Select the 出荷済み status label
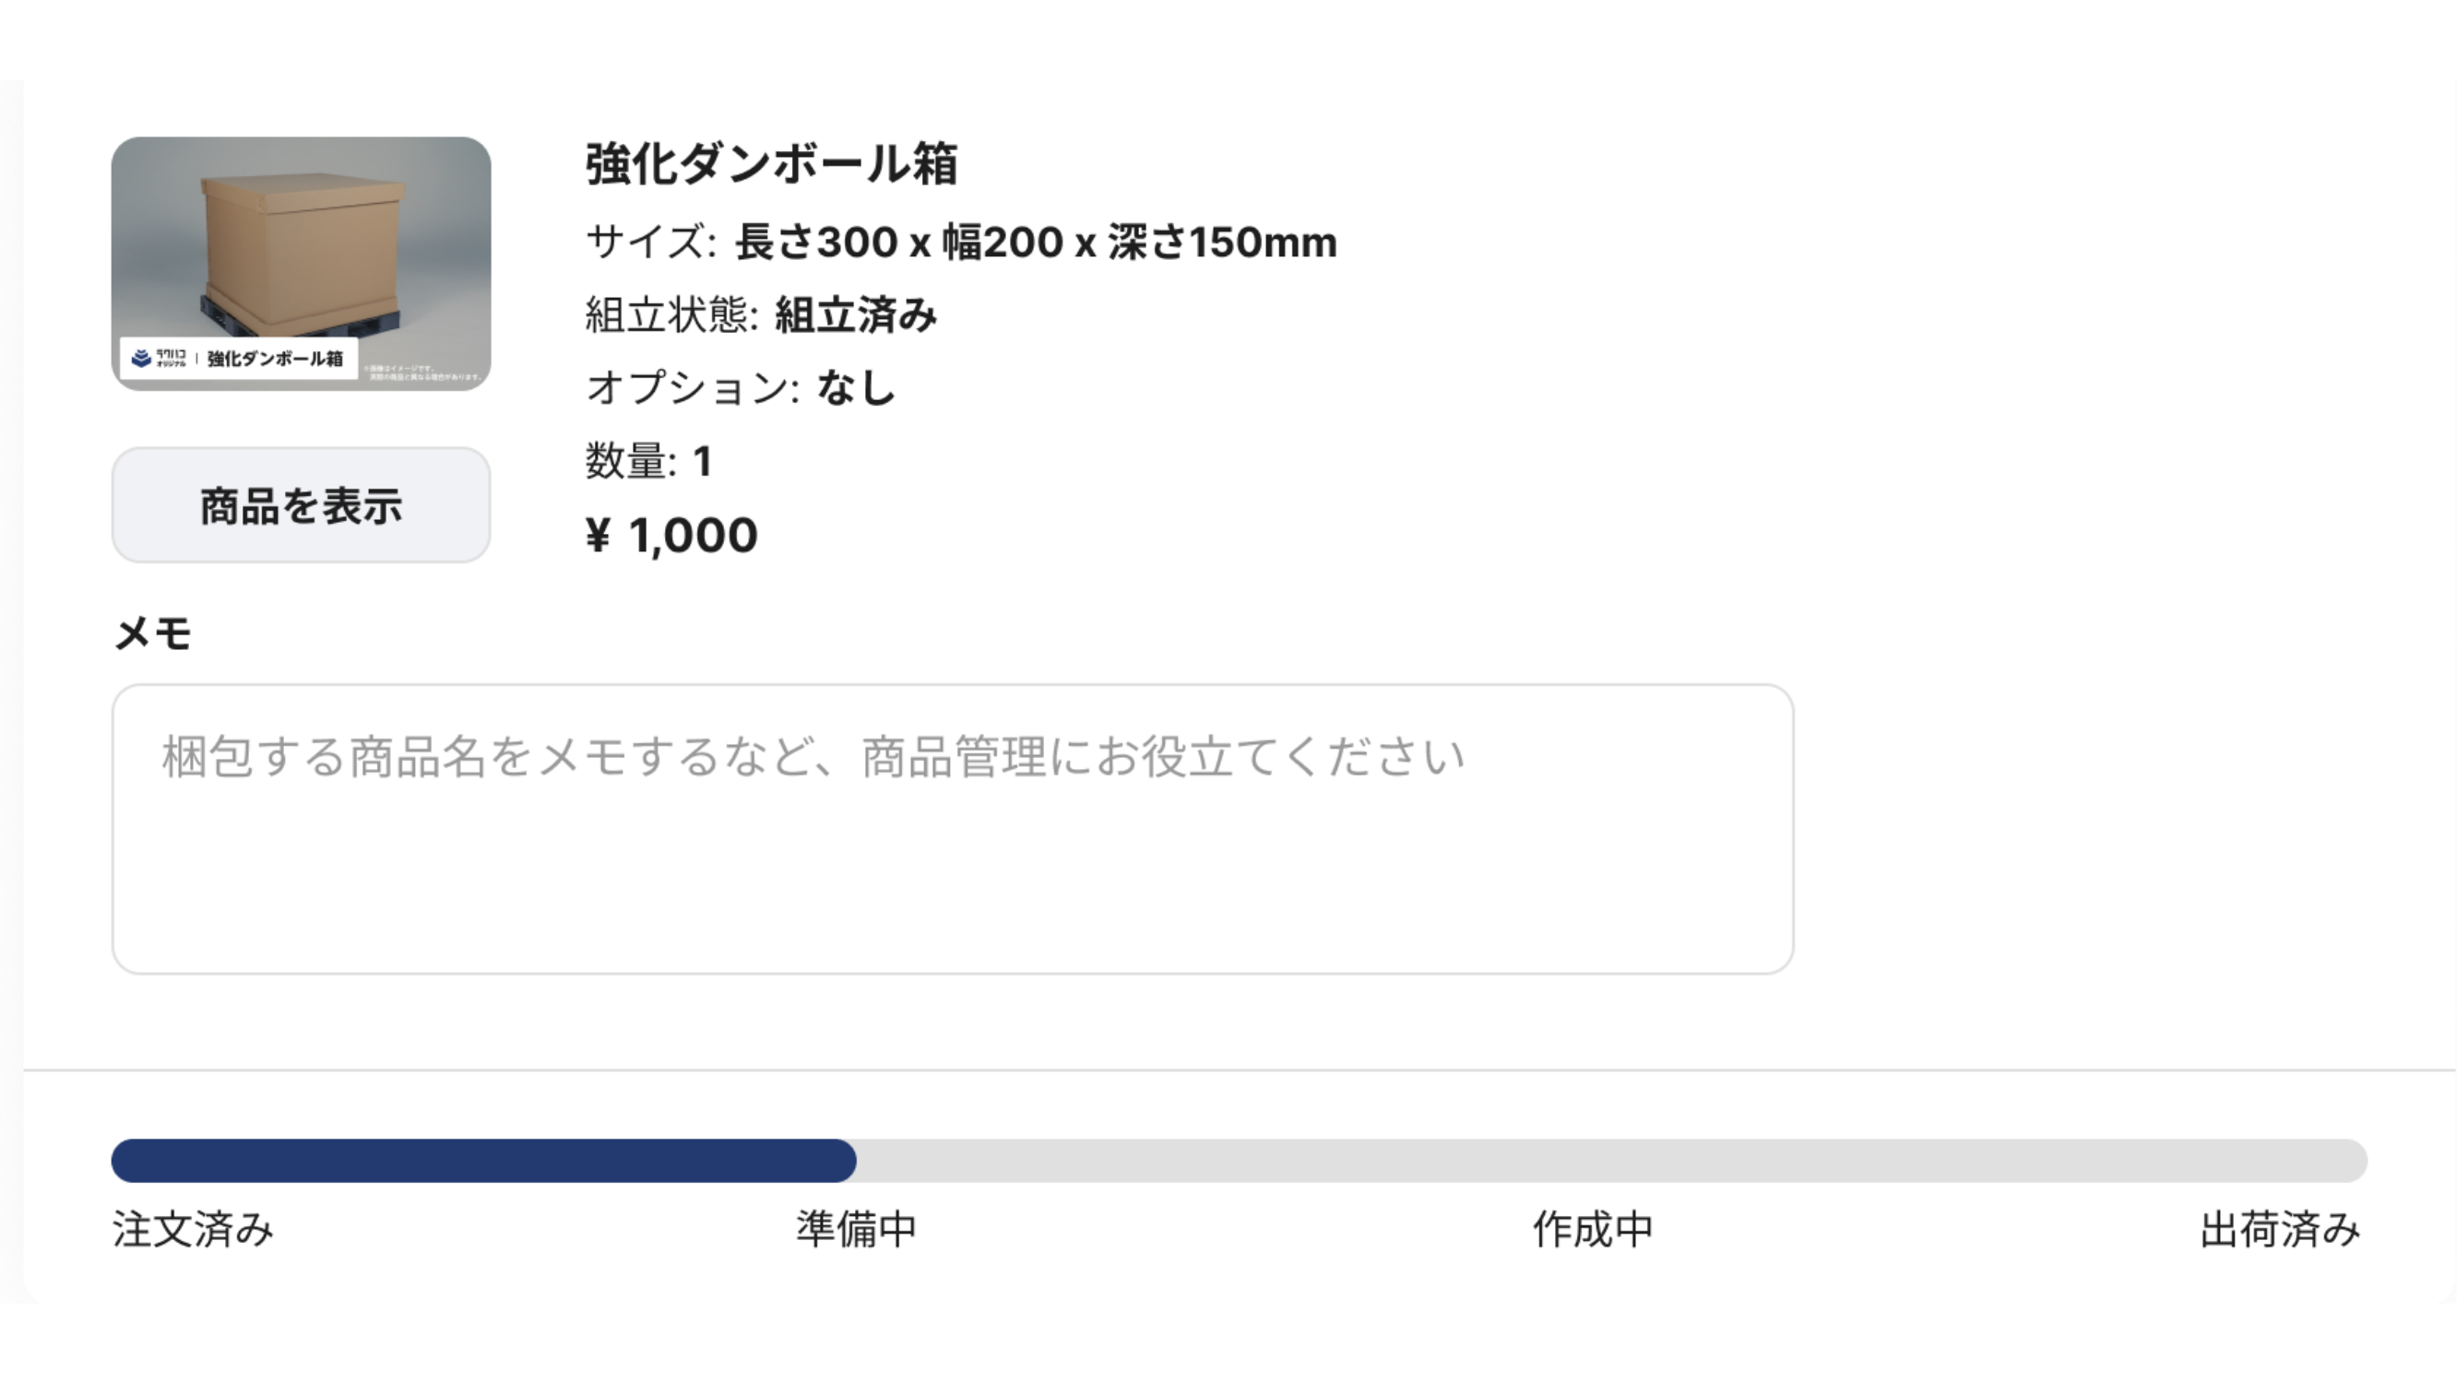This screenshot has width=2457, height=1383. [x=2280, y=1228]
